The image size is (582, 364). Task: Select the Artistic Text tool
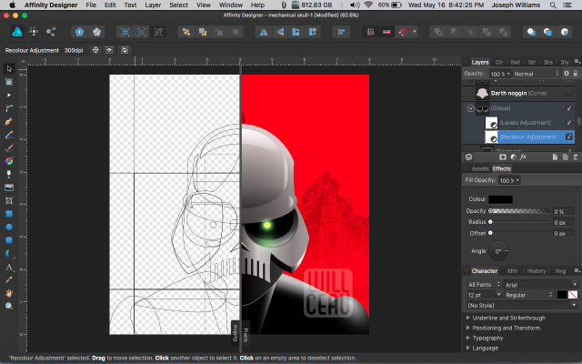tap(9, 267)
